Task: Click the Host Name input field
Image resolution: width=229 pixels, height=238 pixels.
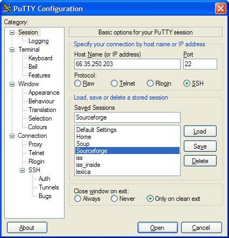Action: coord(127,64)
